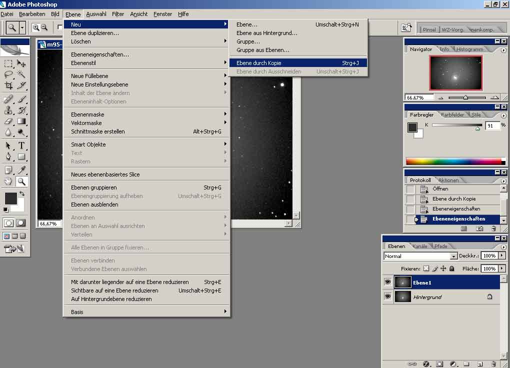Viewport: 510px width, 368px height.
Task: Expand the Ebenenmaske submenu
Action: tap(146, 114)
